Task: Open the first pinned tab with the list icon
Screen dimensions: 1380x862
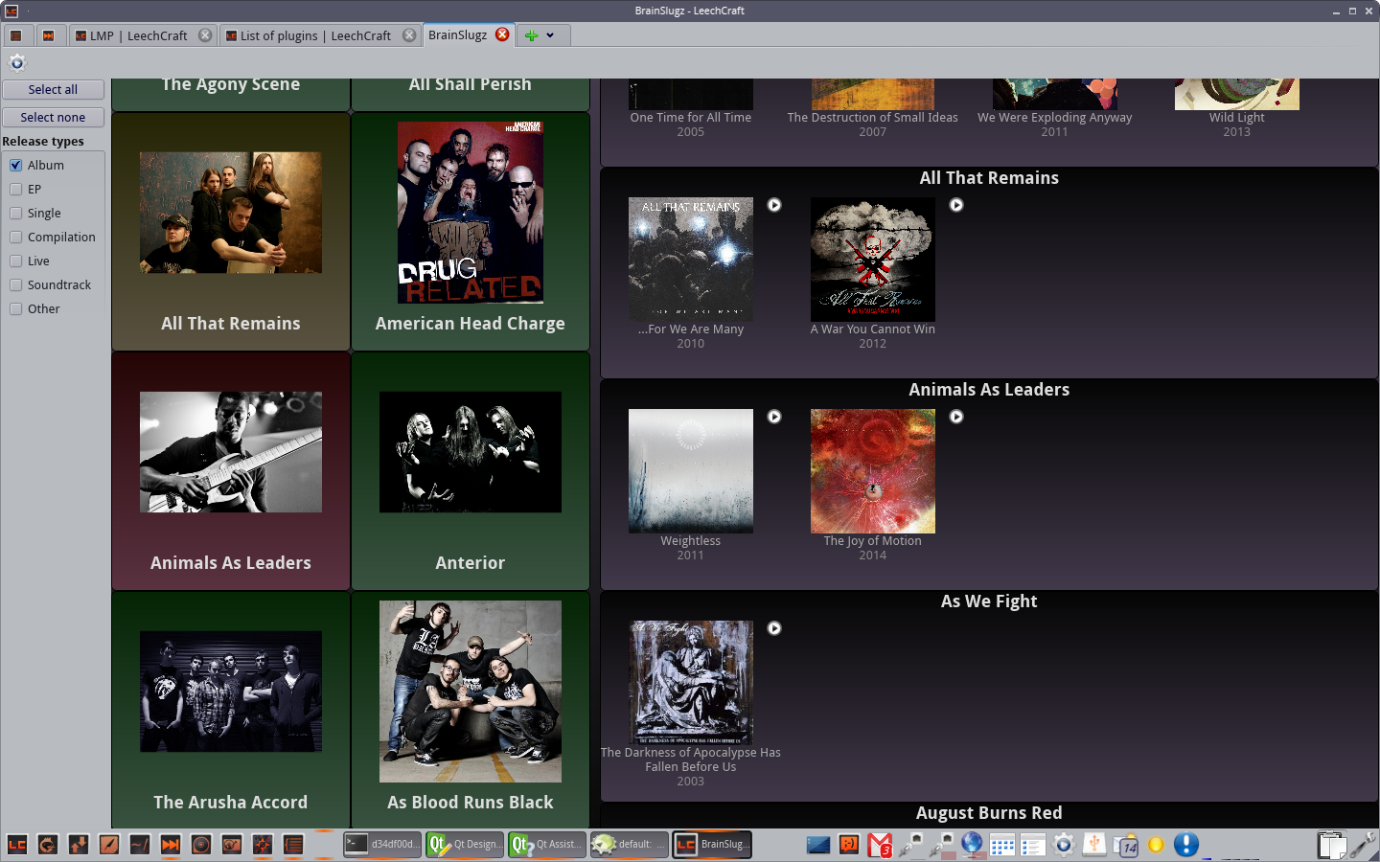Action: [x=16, y=35]
